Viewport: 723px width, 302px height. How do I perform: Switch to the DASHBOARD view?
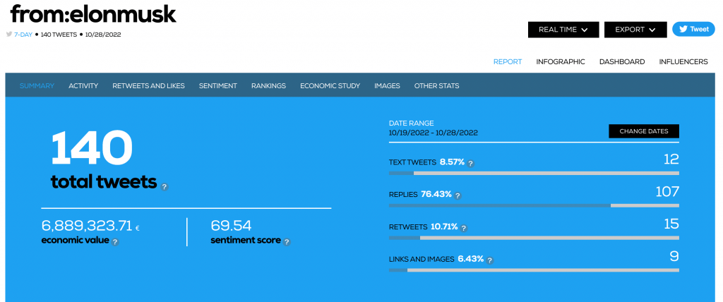click(622, 62)
